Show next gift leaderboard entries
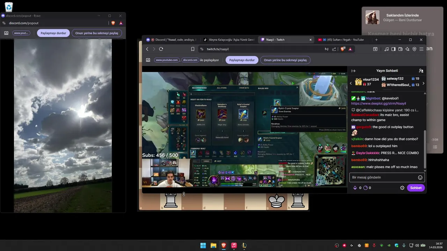447x251 pixels. tap(423, 83)
